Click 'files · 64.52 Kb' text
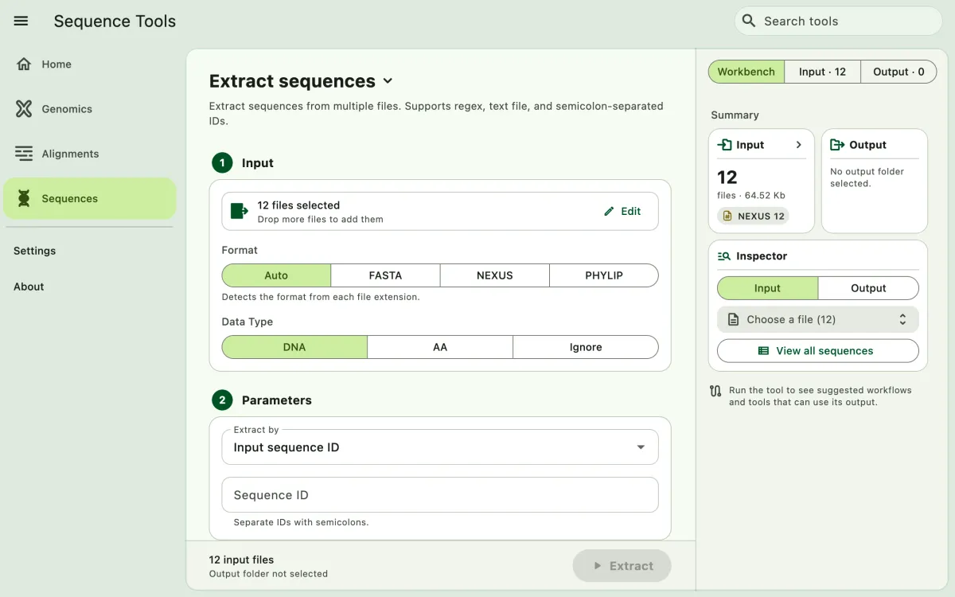The width and height of the screenshot is (955, 597). tap(751, 195)
